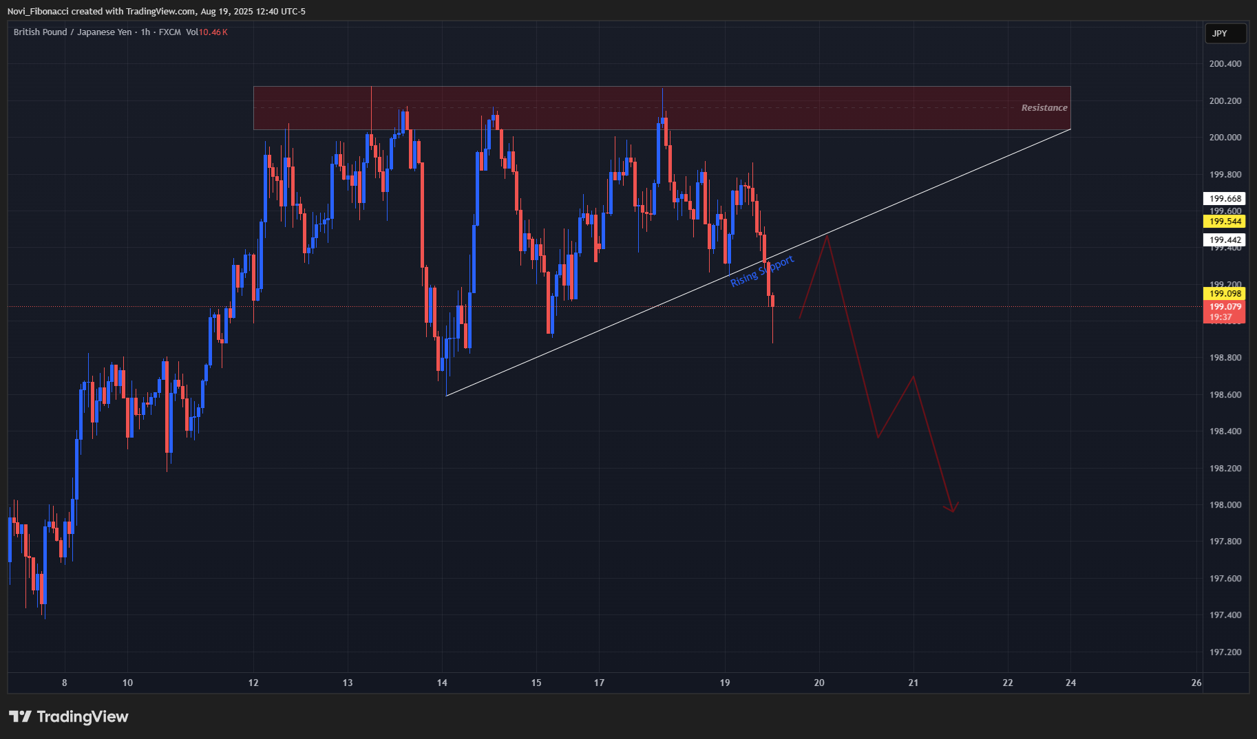Click the Vol 10.46 K indicator label
Screen dimensions: 1257x739
tap(207, 32)
